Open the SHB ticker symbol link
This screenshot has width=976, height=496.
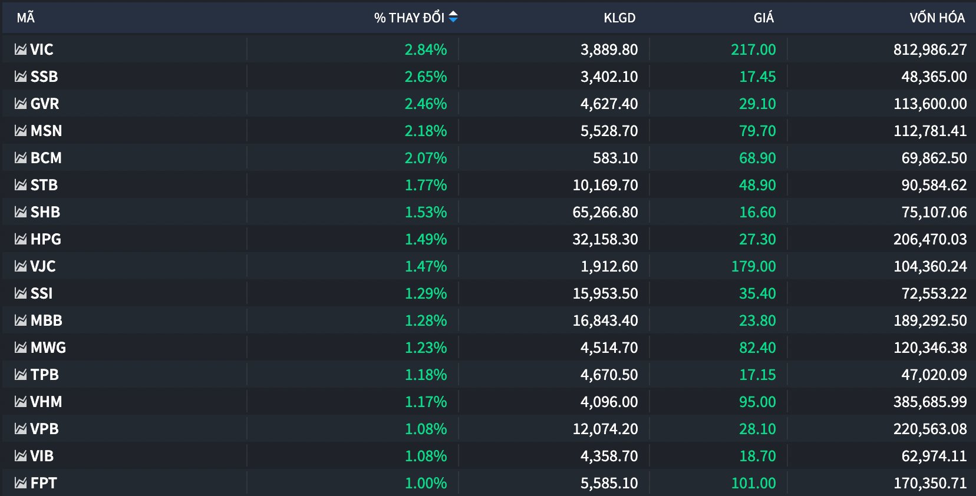click(x=45, y=212)
